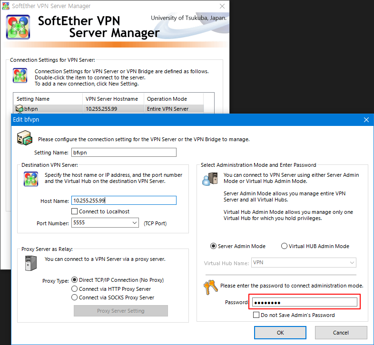
Task: Close the Edit bfvpn dialog
Action: click(x=366, y=120)
